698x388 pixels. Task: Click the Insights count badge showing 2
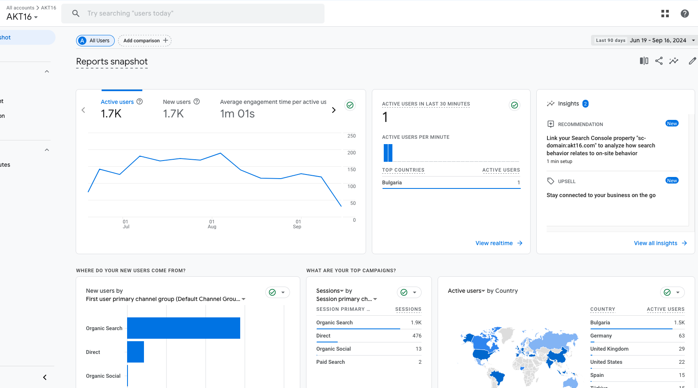[585, 103]
